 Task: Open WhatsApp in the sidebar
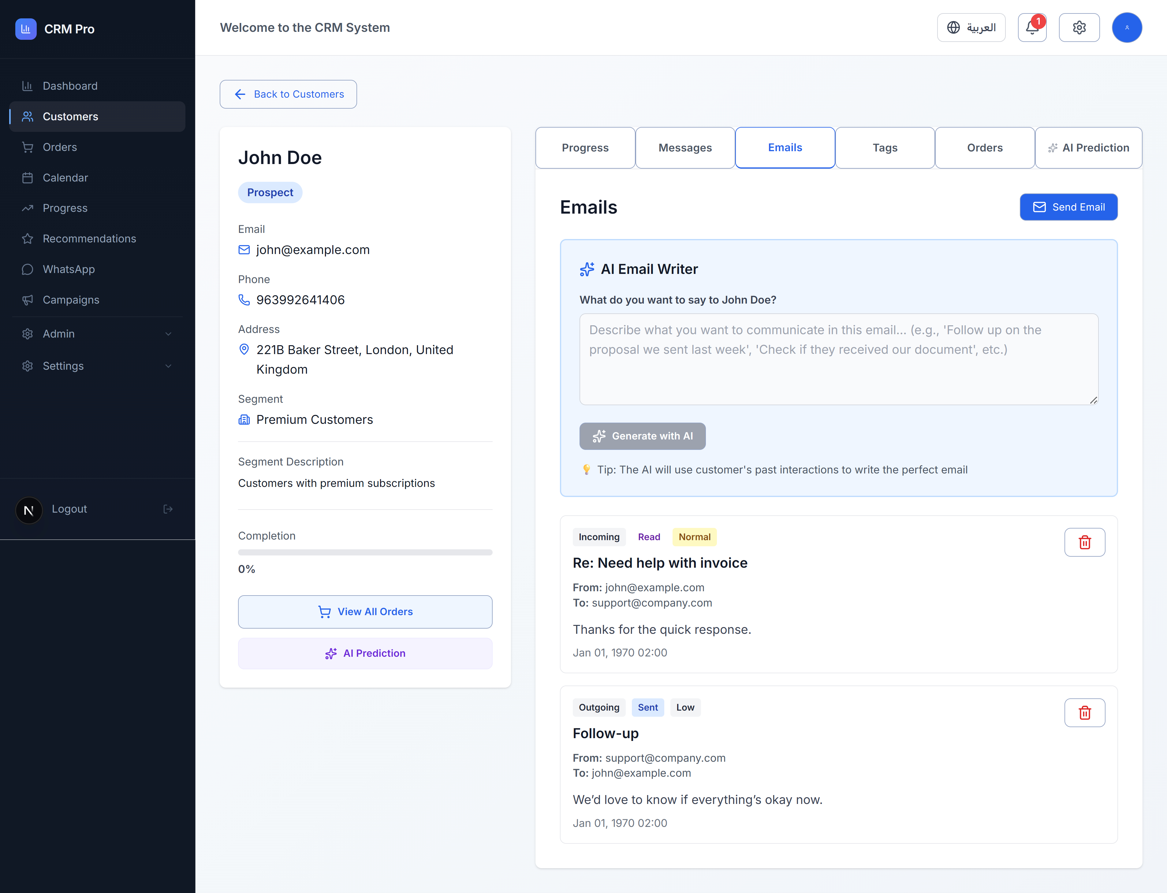pos(97,269)
